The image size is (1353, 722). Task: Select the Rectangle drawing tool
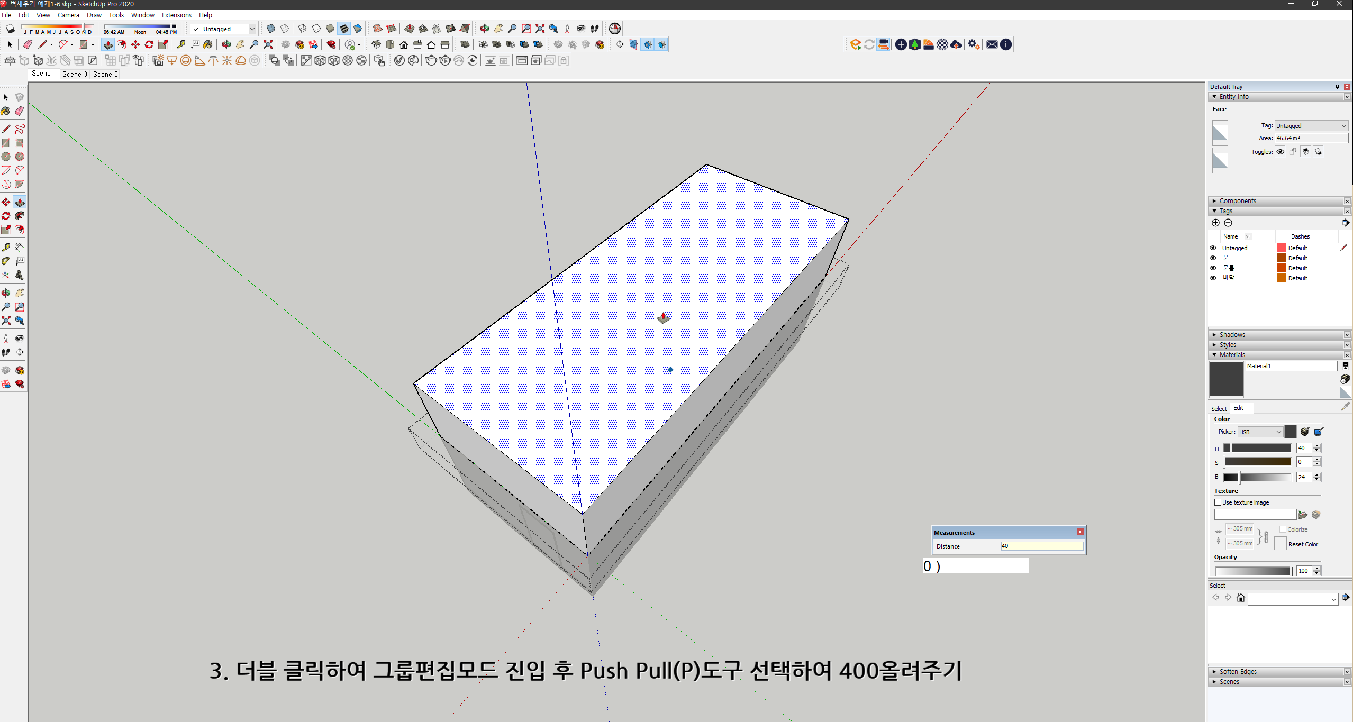[x=6, y=143]
